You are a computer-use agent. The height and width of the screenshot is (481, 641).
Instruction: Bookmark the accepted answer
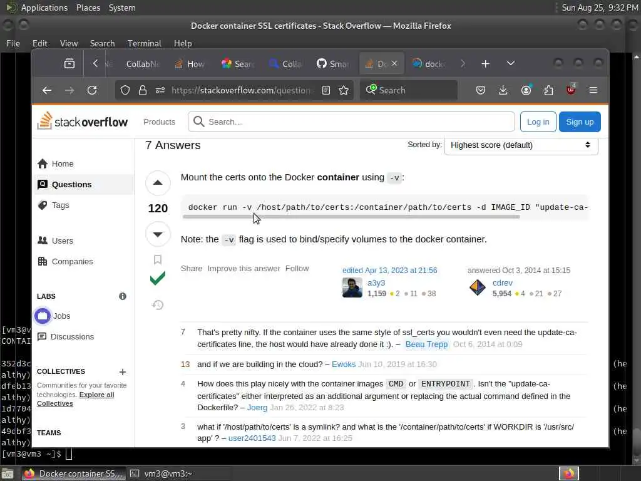(158, 260)
